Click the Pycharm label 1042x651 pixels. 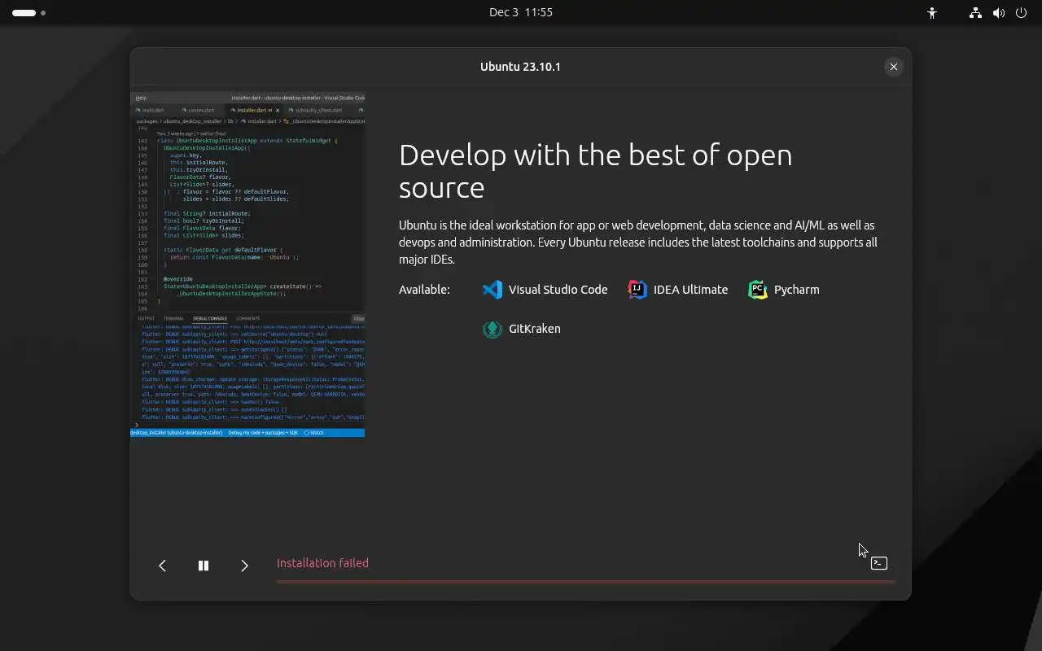pyautogui.click(x=796, y=290)
